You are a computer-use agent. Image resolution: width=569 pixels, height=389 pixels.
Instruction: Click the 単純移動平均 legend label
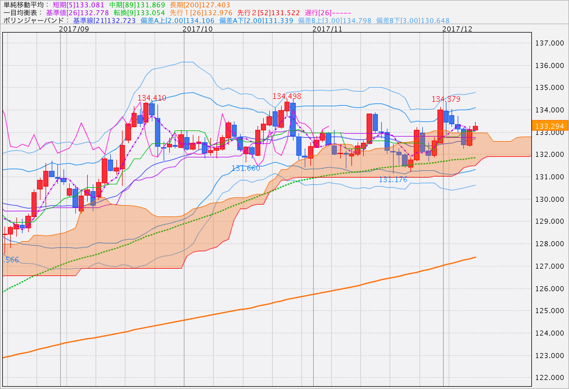26,5
